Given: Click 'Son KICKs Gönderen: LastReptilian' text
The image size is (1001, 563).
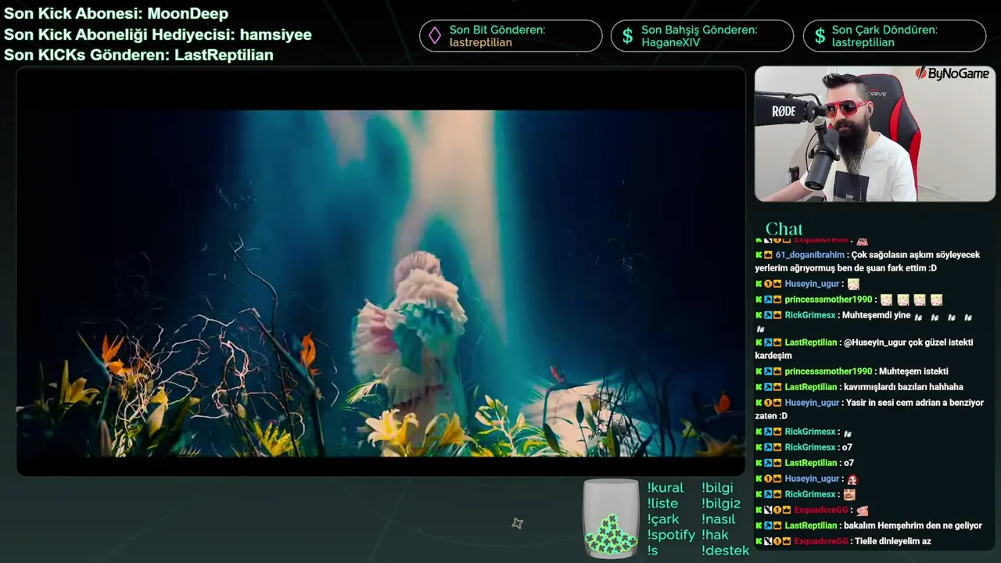Looking at the screenshot, I should 138,55.
